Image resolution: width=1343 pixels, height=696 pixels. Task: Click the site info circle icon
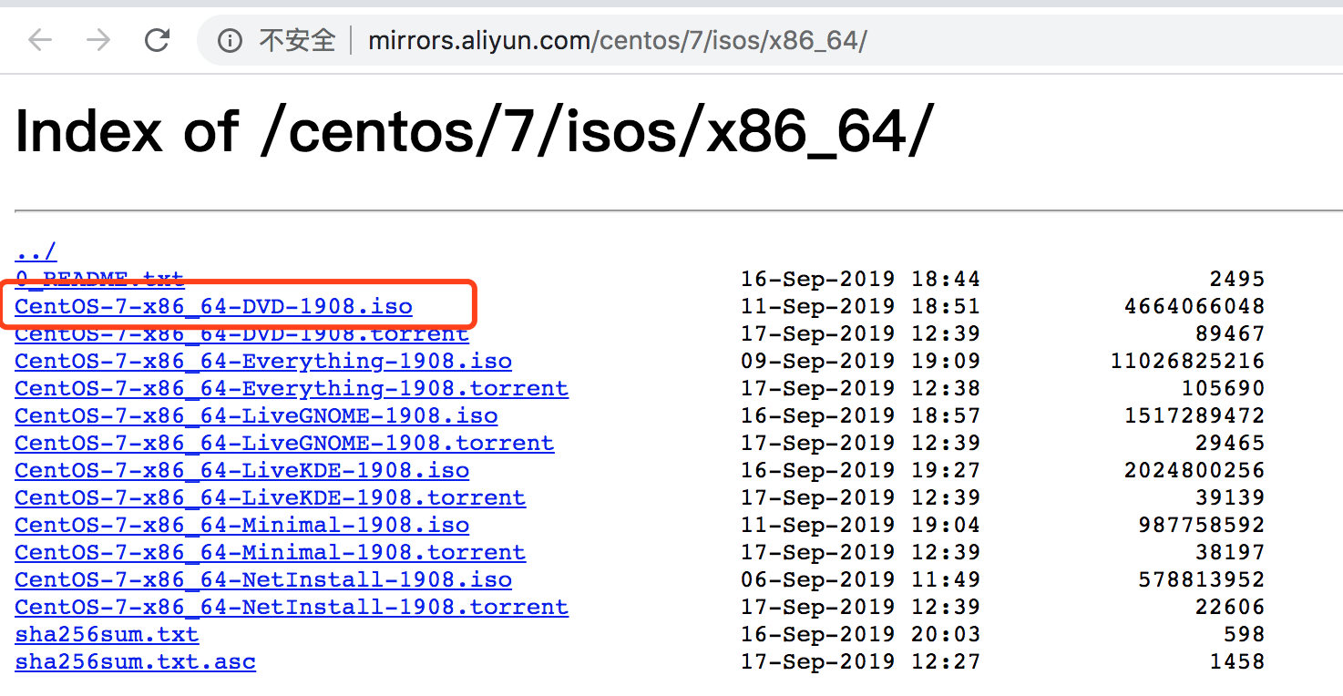[231, 41]
